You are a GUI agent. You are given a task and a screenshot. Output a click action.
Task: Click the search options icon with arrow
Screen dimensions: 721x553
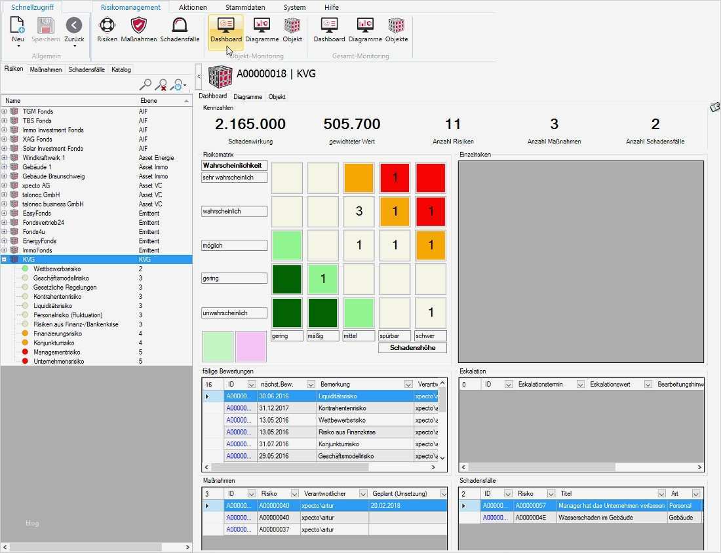(178, 85)
